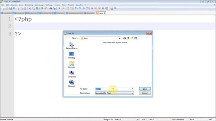Click the Cancel button in dialog
The width and height of the screenshot is (216, 121).
(145, 93)
